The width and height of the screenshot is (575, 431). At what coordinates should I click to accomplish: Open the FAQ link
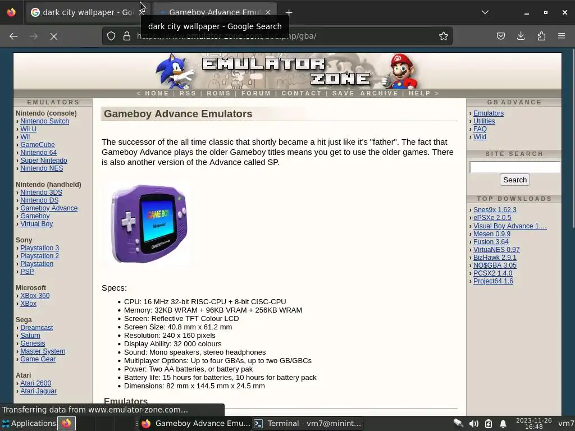[480, 129]
